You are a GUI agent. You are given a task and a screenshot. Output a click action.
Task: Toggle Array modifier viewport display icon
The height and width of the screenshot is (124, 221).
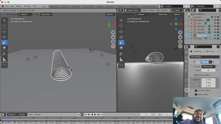tap(204, 62)
